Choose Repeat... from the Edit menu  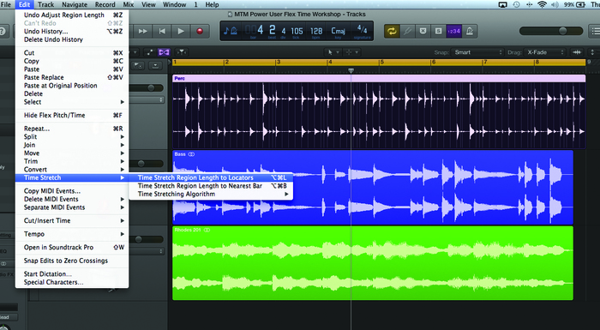point(72,129)
